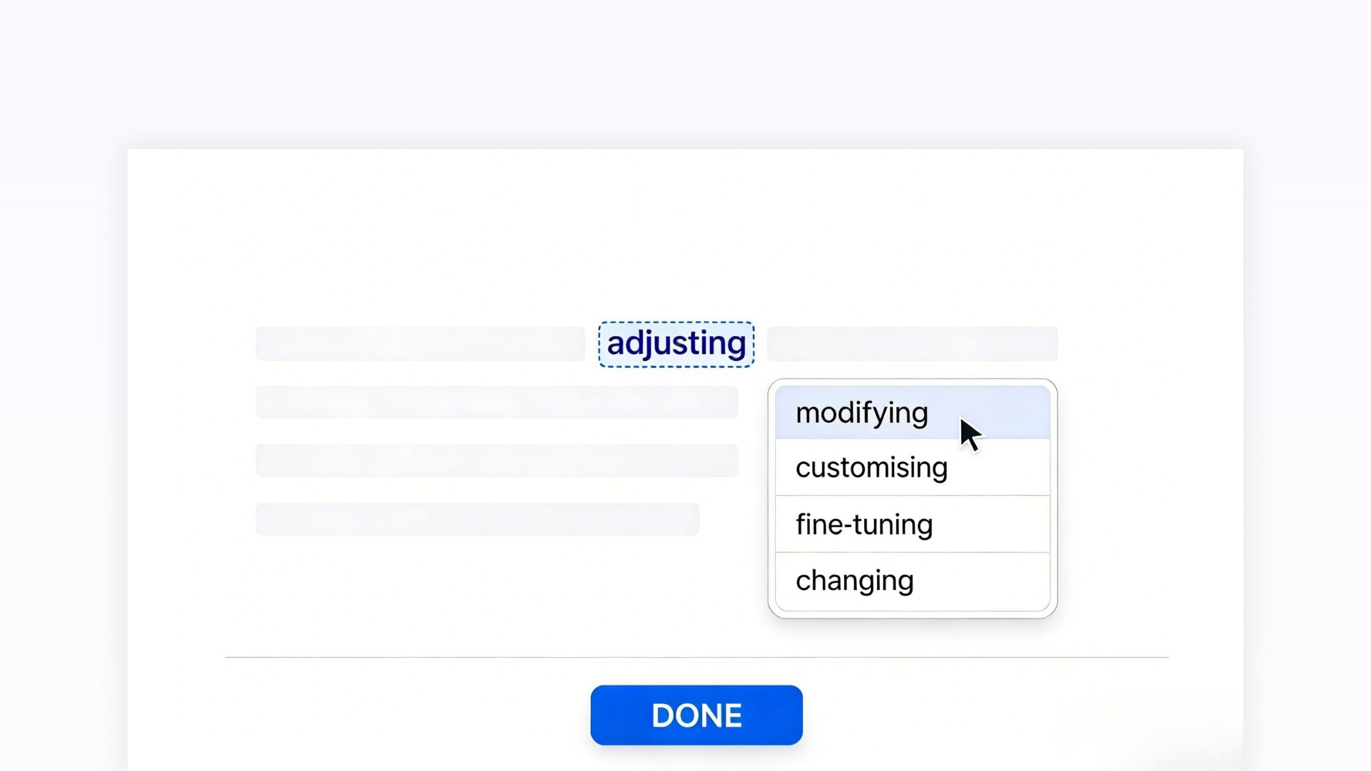1371x771 pixels.
Task: Select the "modifying" synonym suggestion
Action: (861, 413)
